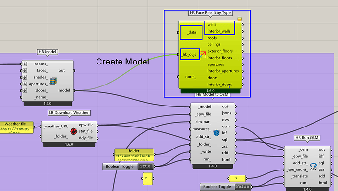Screen dimensions: 338x191
Task: Click the HB Model to OSM icon
Action: (216, 133)
